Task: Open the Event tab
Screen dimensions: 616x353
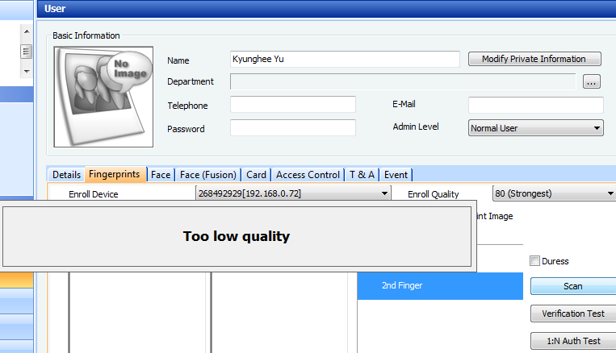Action: tap(396, 175)
